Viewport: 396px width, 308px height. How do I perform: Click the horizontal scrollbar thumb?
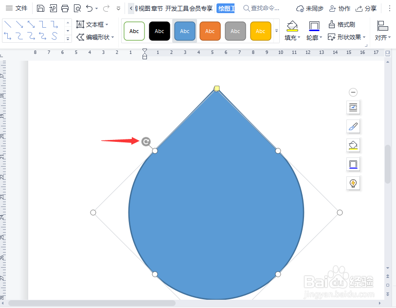click(92, 303)
